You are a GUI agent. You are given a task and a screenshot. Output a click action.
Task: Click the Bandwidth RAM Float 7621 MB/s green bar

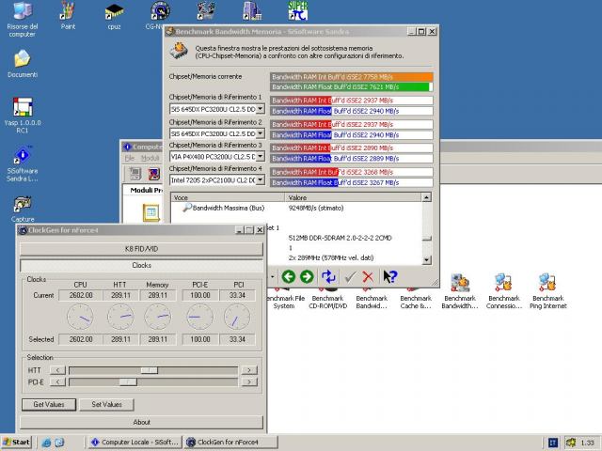(349, 87)
